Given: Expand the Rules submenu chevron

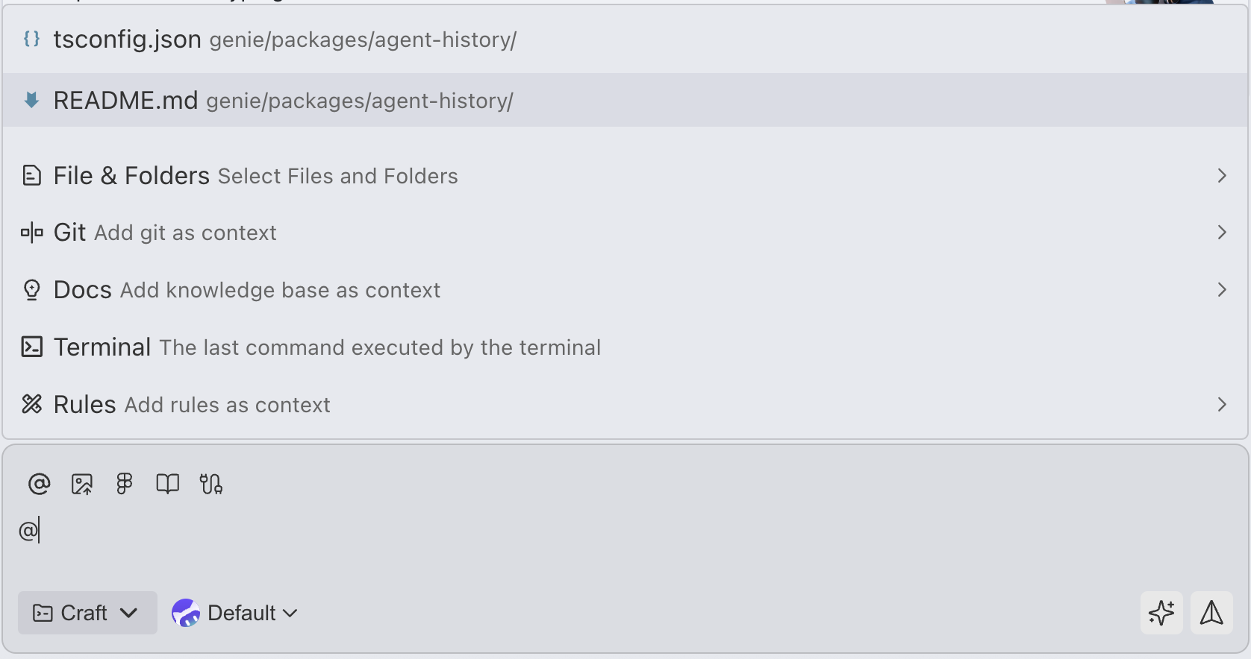Looking at the screenshot, I should pyautogui.click(x=1221, y=405).
